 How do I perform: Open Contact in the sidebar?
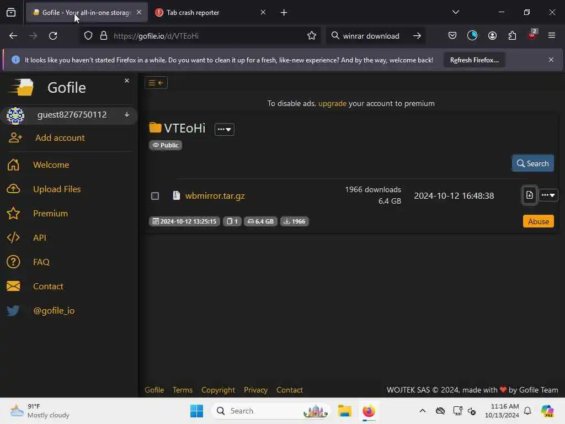pos(48,287)
